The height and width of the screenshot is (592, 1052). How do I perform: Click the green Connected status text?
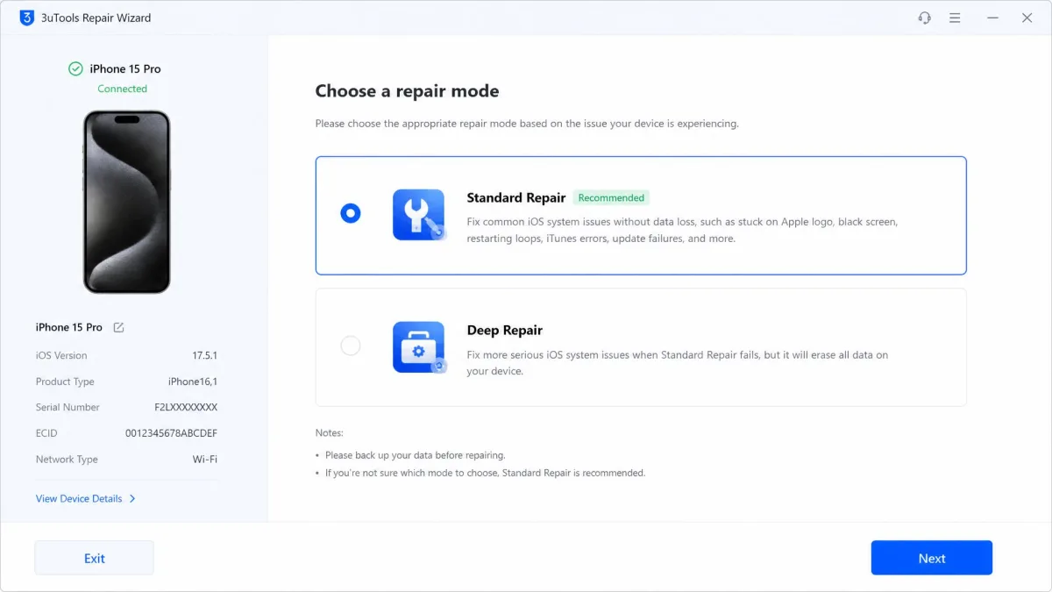pyautogui.click(x=123, y=89)
